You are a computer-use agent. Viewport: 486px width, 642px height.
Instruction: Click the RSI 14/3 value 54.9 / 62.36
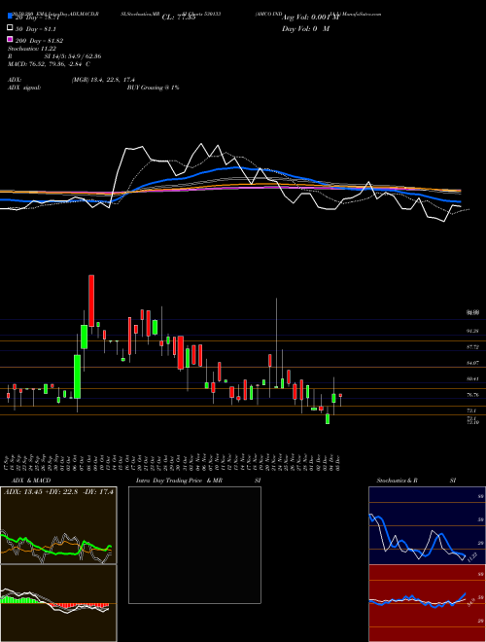73,56
